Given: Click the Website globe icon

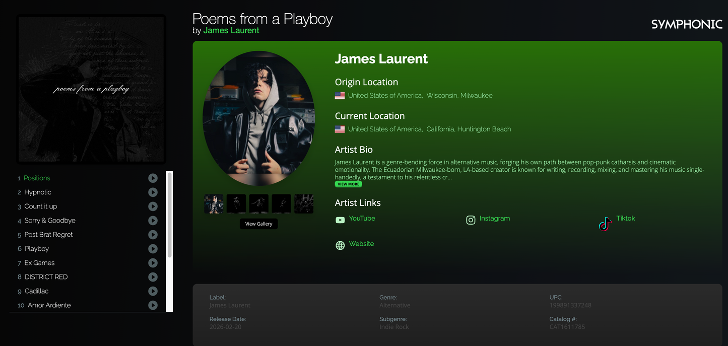Looking at the screenshot, I should click(x=340, y=245).
